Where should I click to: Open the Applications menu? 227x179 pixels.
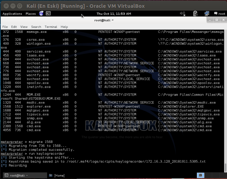point(12,14)
